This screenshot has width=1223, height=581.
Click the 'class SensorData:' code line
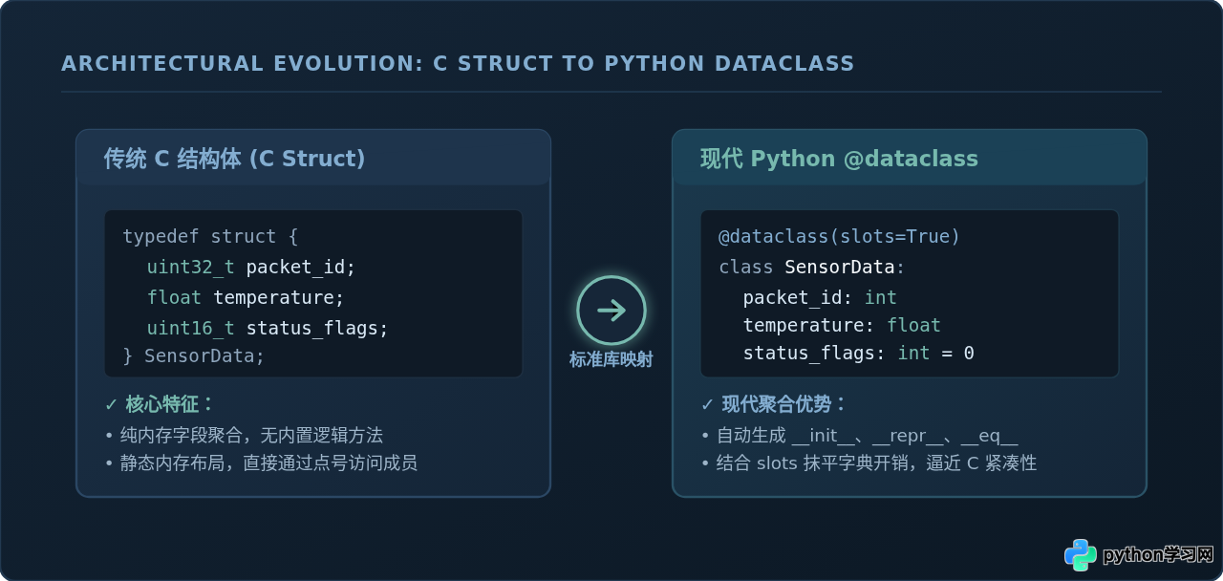tap(811, 267)
